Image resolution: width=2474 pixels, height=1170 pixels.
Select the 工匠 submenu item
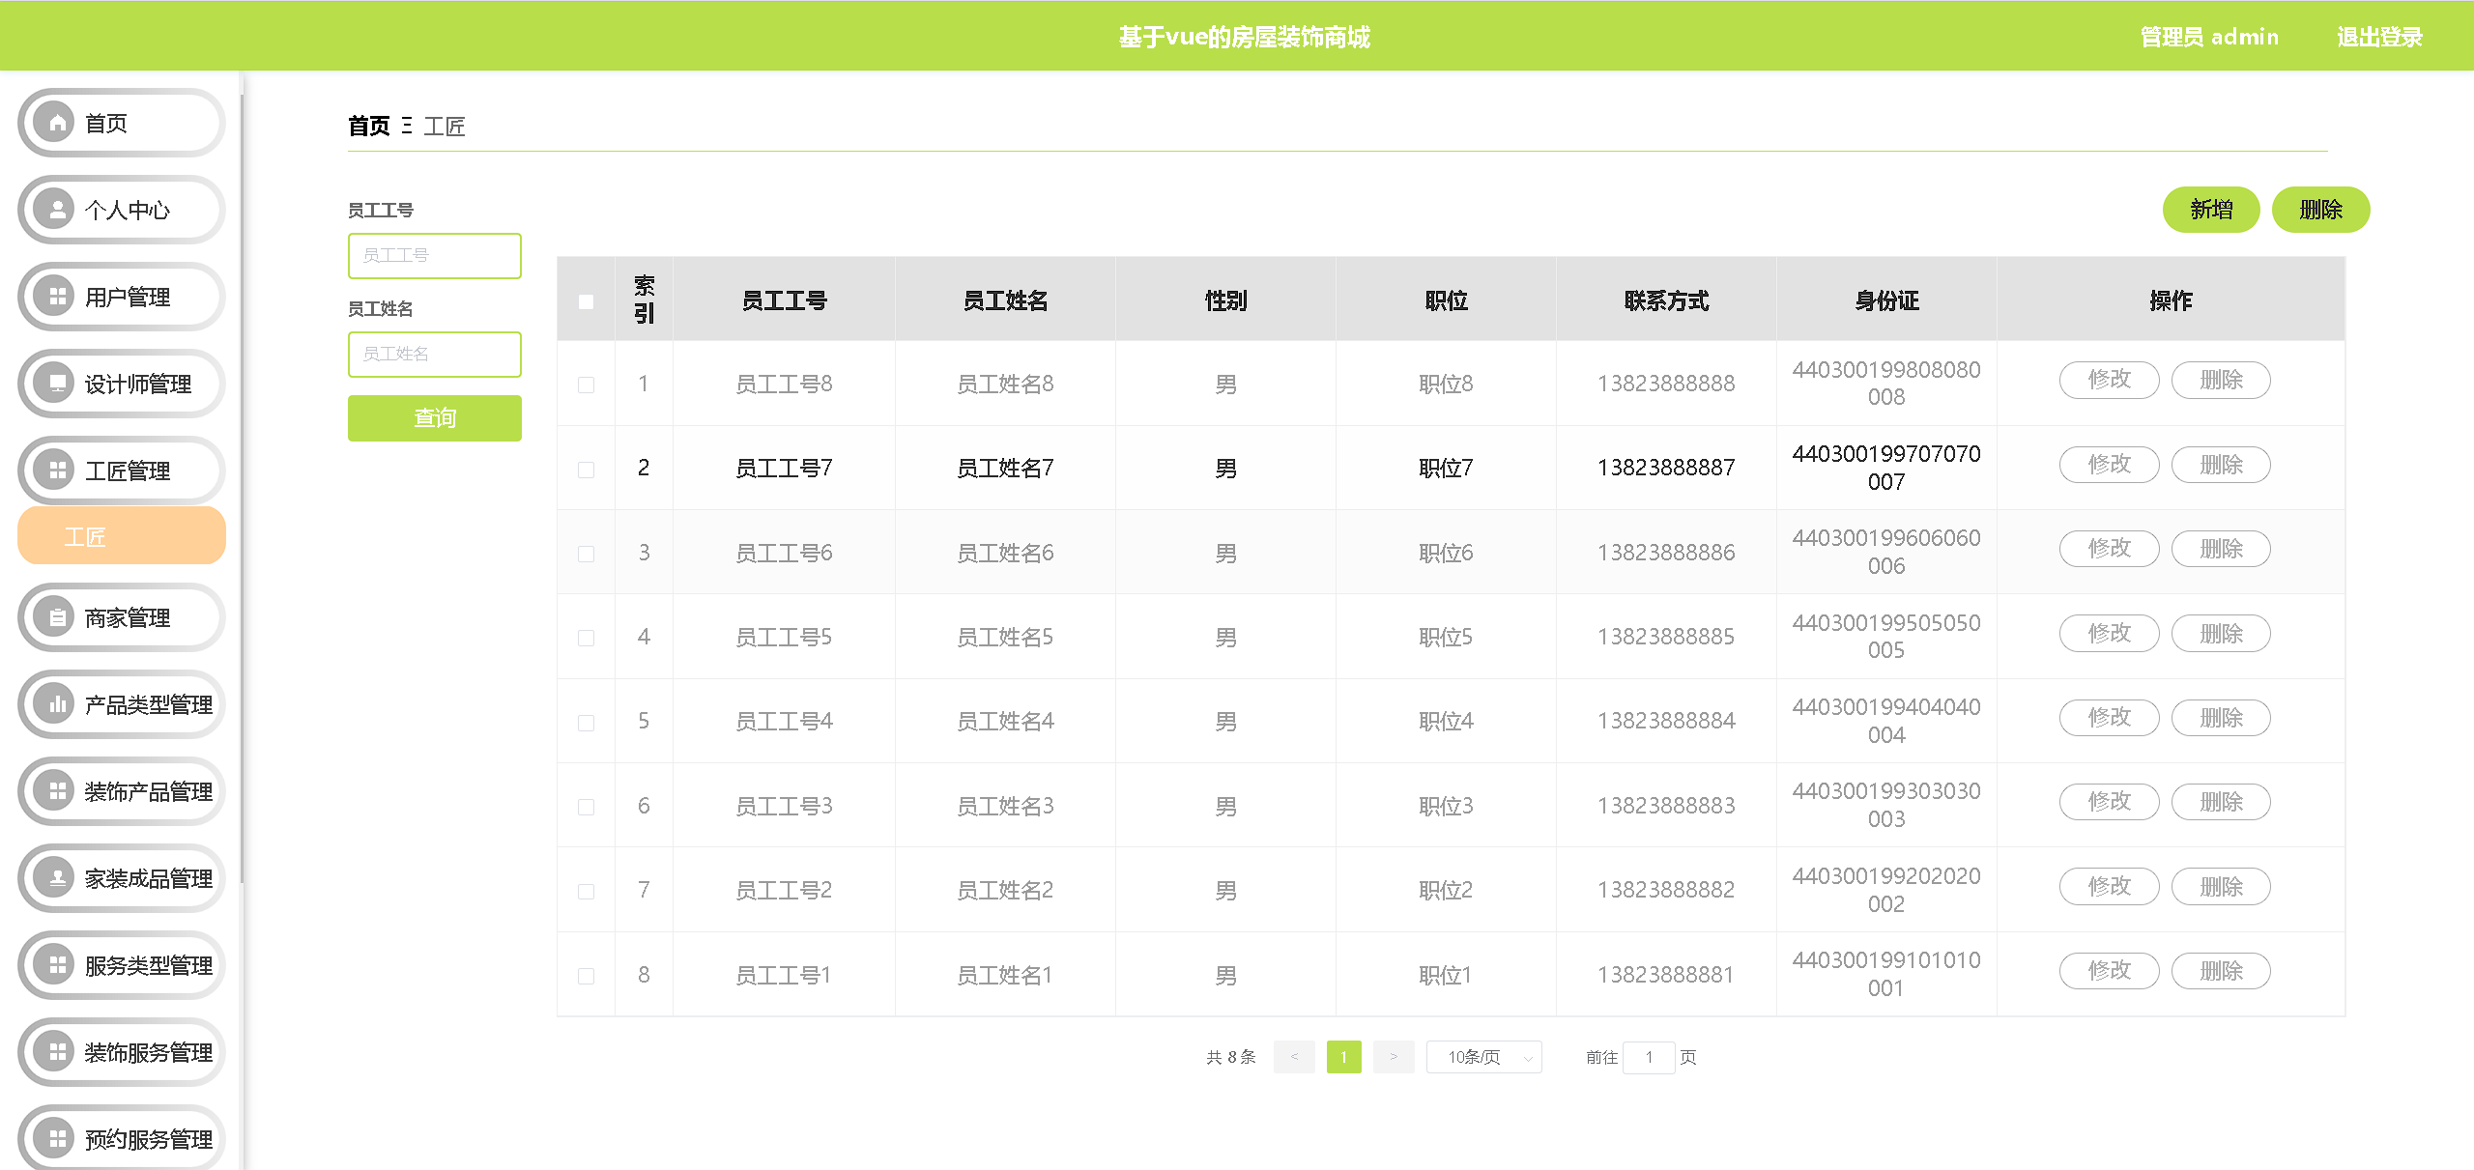122,536
